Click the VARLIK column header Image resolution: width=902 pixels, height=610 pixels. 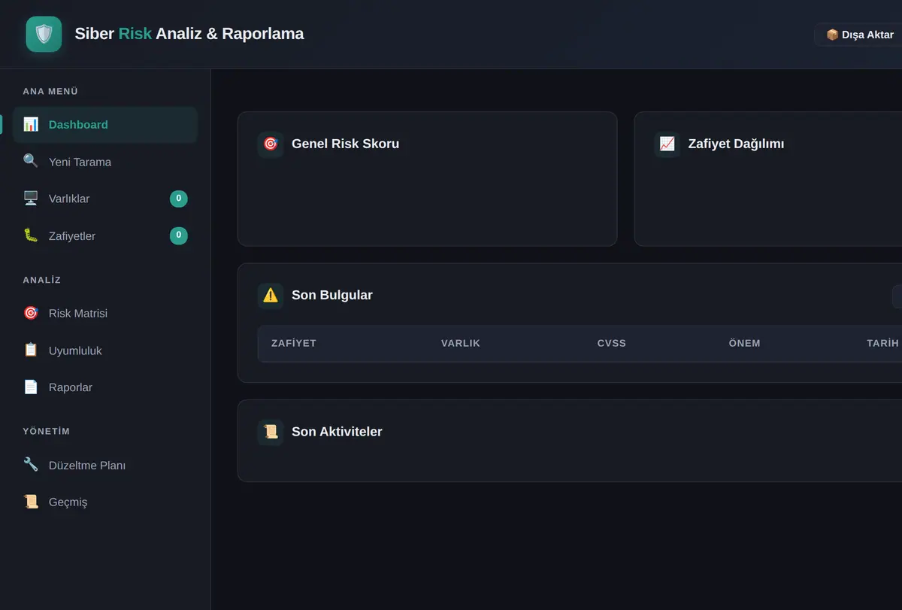(461, 343)
